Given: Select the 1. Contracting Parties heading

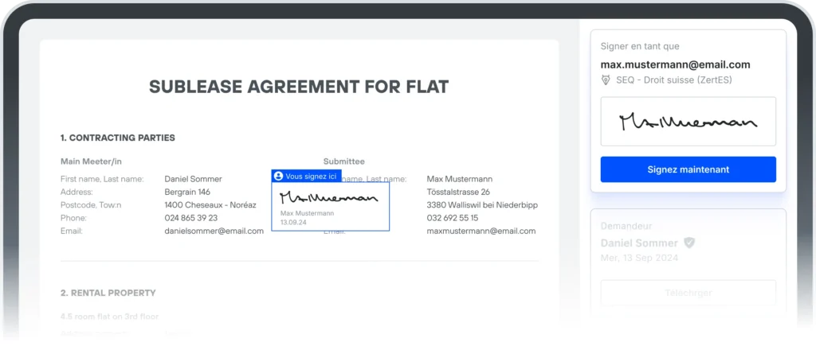Looking at the screenshot, I should point(118,138).
